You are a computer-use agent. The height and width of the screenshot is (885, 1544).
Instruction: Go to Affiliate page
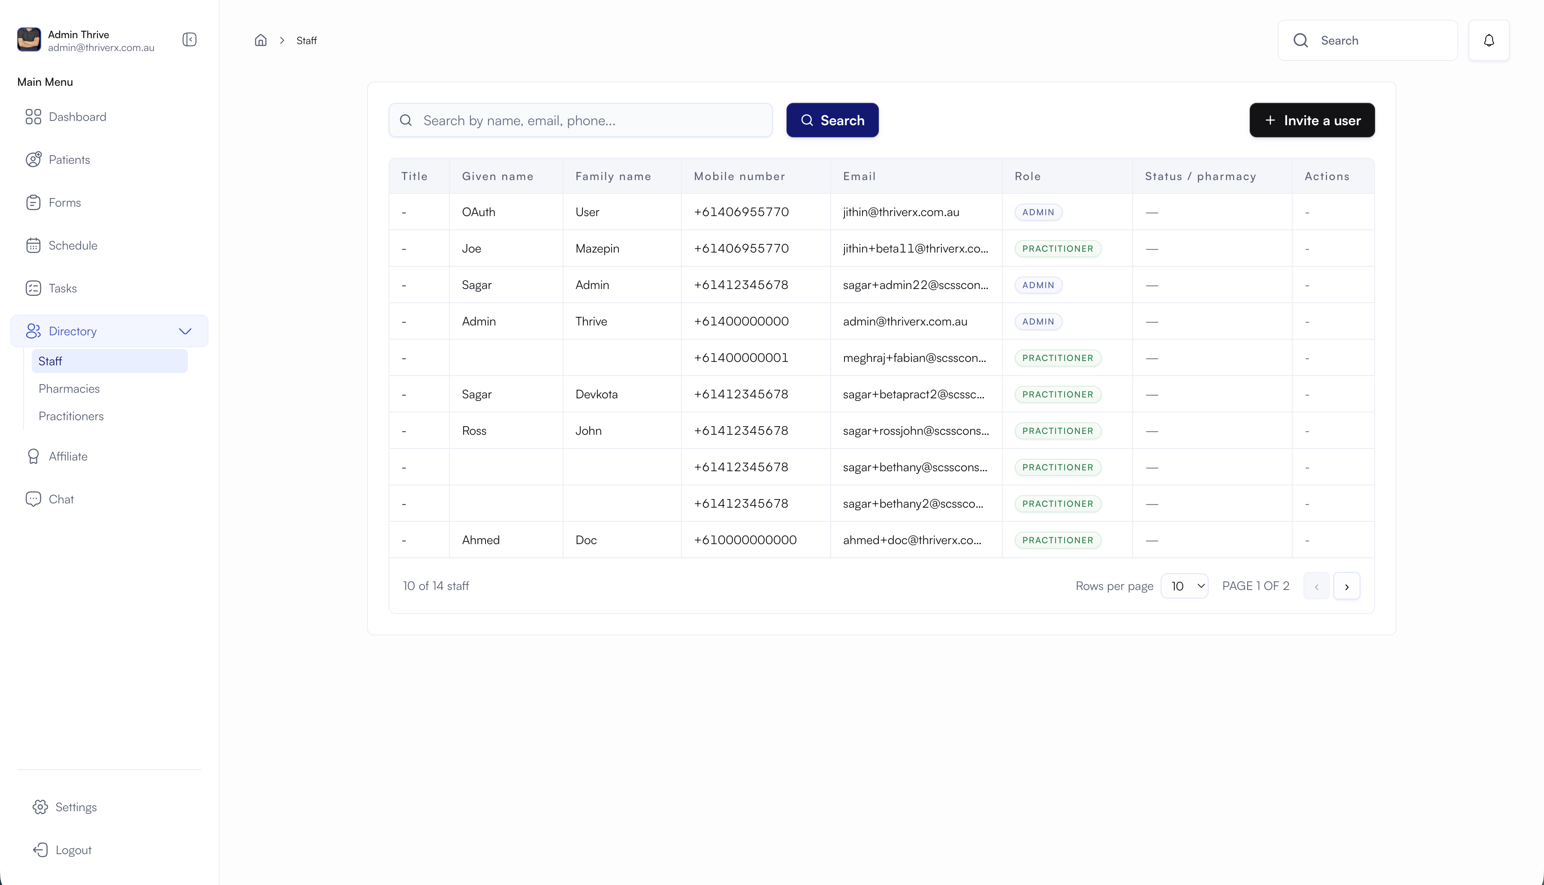point(68,457)
